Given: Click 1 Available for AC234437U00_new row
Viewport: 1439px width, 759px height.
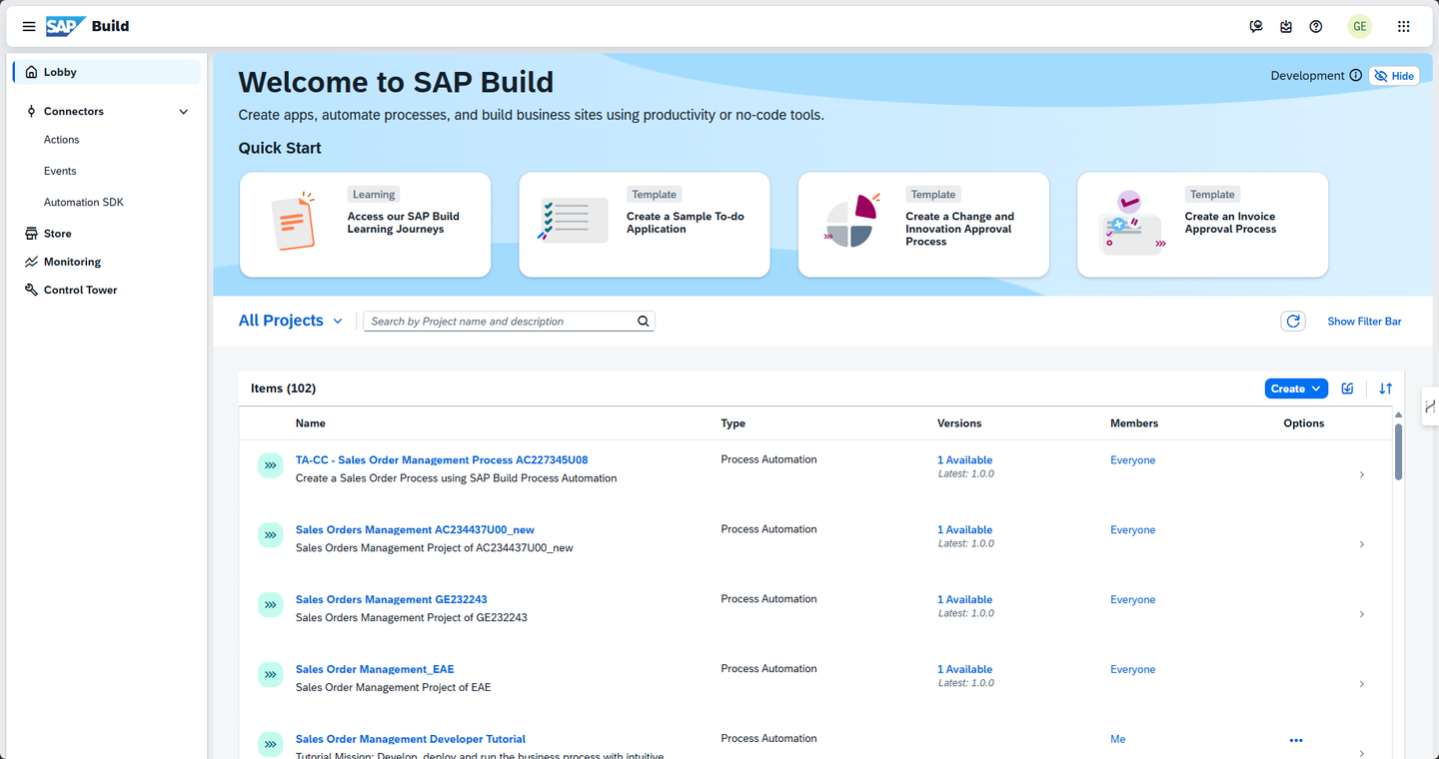Looking at the screenshot, I should [x=964, y=530].
